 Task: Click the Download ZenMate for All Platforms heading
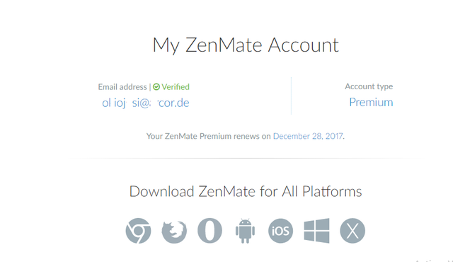click(x=246, y=191)
